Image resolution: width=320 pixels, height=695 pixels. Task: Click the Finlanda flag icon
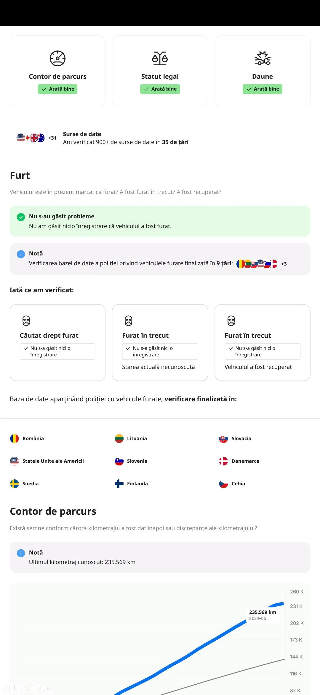119,484
